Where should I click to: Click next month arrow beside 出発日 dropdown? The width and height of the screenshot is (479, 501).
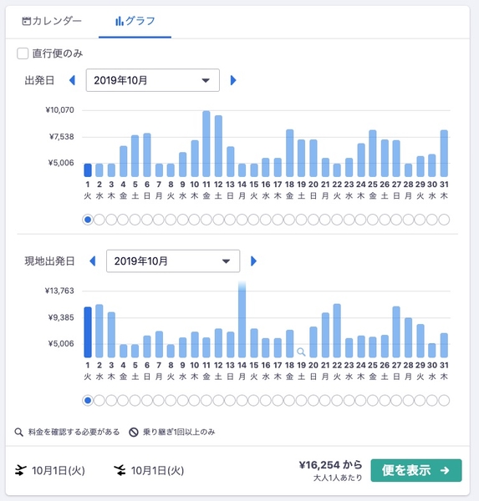[x=233, y=80]
